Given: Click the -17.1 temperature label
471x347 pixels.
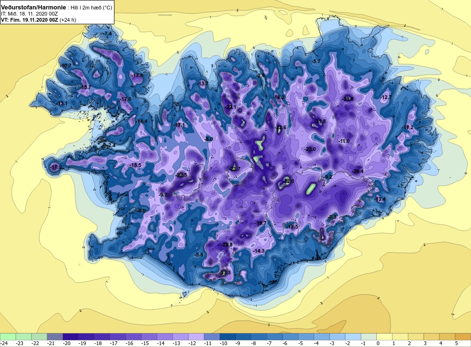Looking at the screenshot, I should [x=179, y=125].
